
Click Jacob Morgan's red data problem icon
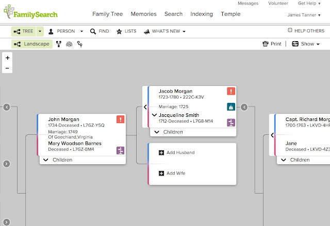(x=231, y=92)
